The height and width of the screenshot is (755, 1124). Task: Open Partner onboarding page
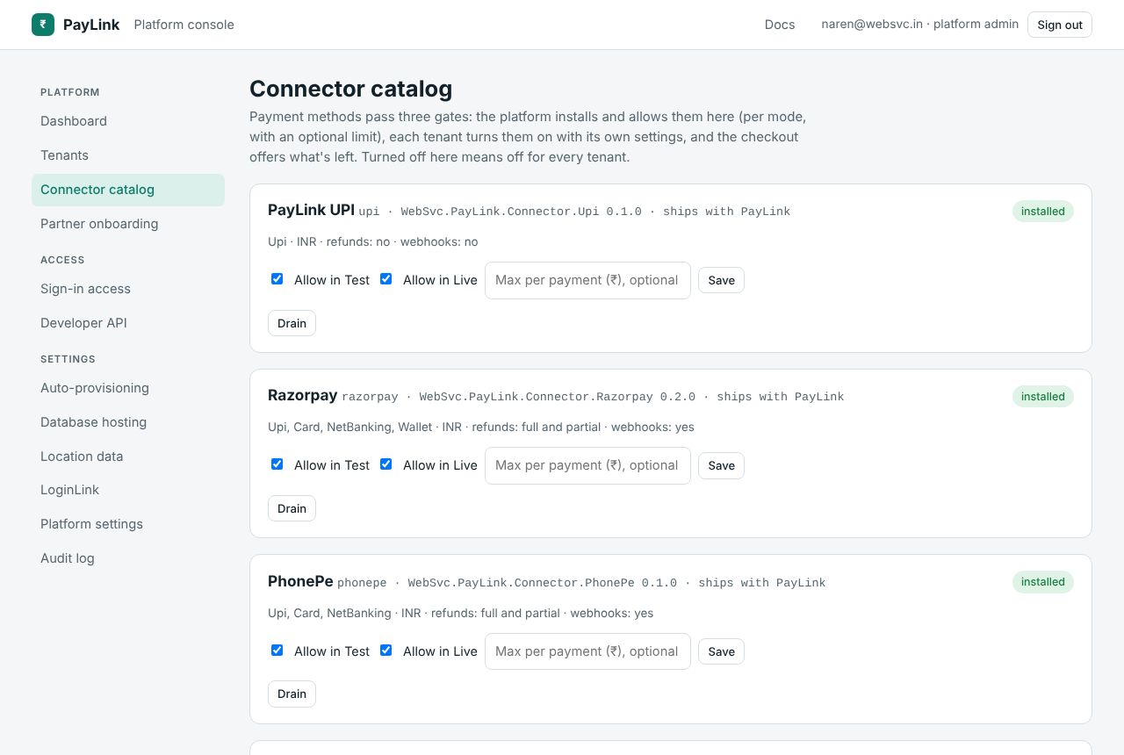(x=128, y=224)
